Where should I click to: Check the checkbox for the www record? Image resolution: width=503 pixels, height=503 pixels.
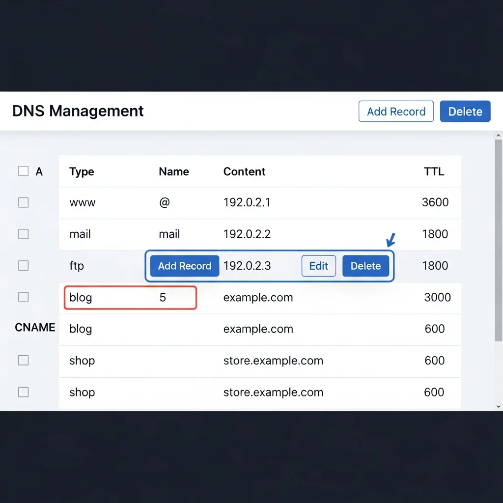coord(23,202)
